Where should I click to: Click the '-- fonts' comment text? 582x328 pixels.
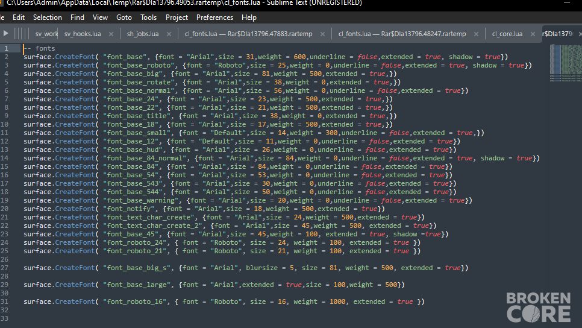click(x=39, y=48)
